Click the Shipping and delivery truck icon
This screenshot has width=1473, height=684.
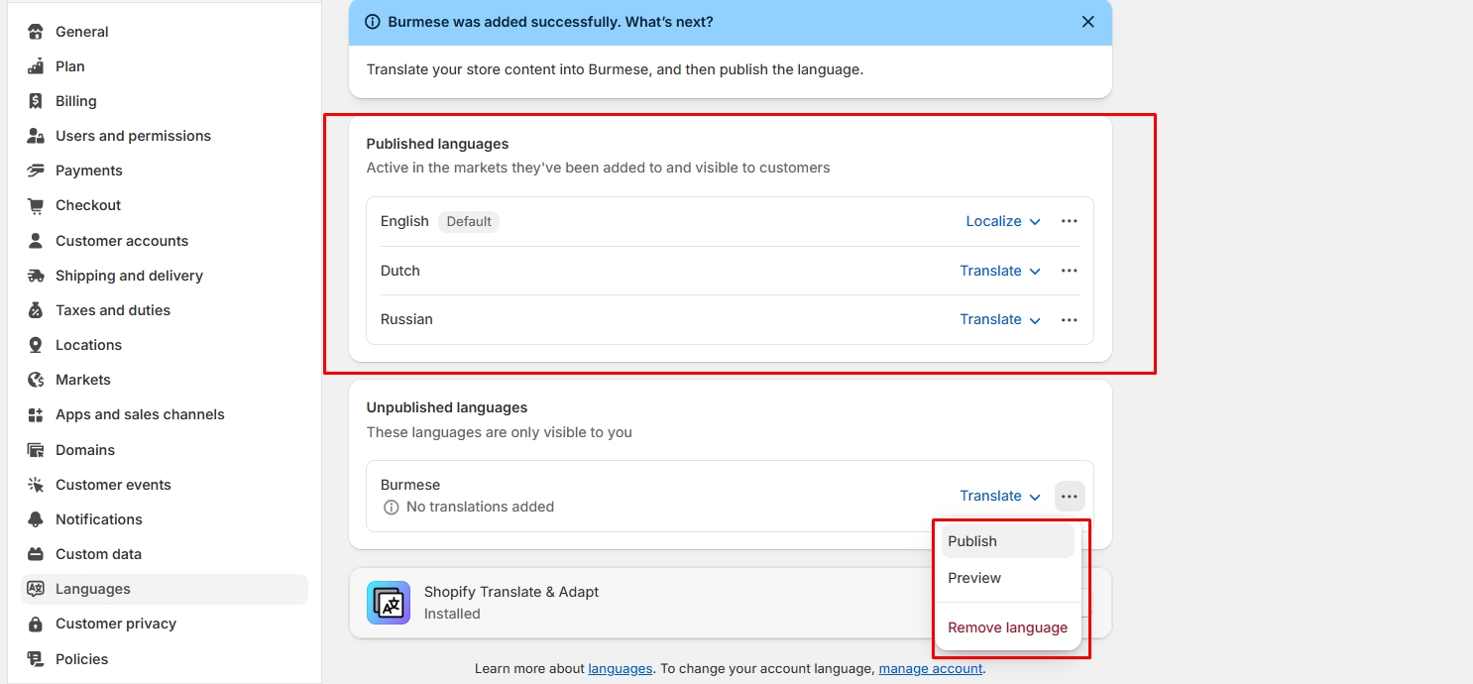point(36,276)
